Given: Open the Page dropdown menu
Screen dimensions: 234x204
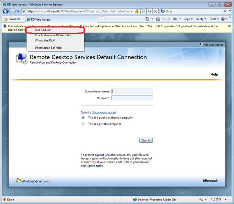Looking at the screenshot, I should pyautogui.click(x=188, y=19).
